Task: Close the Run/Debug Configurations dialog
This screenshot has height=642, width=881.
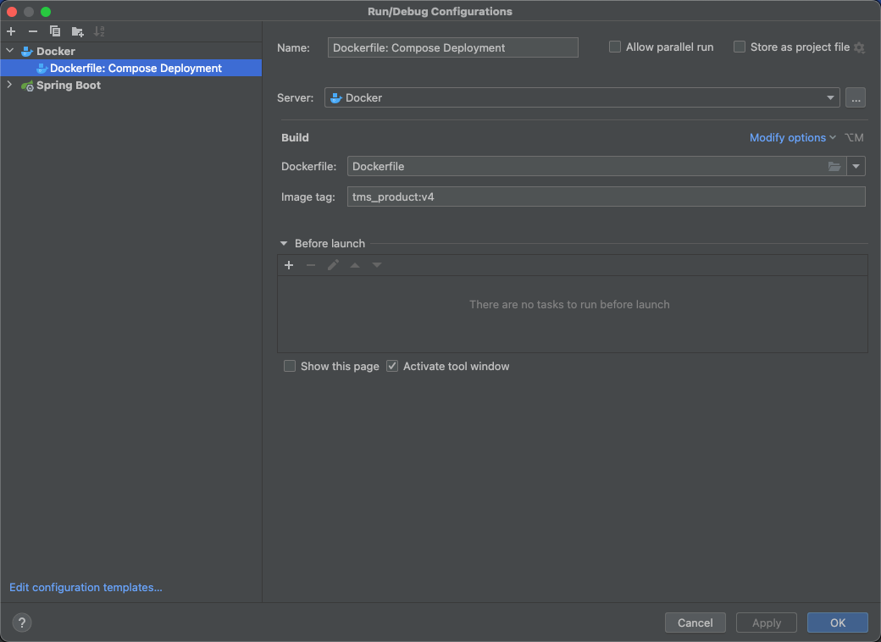Action: point(12,11)
